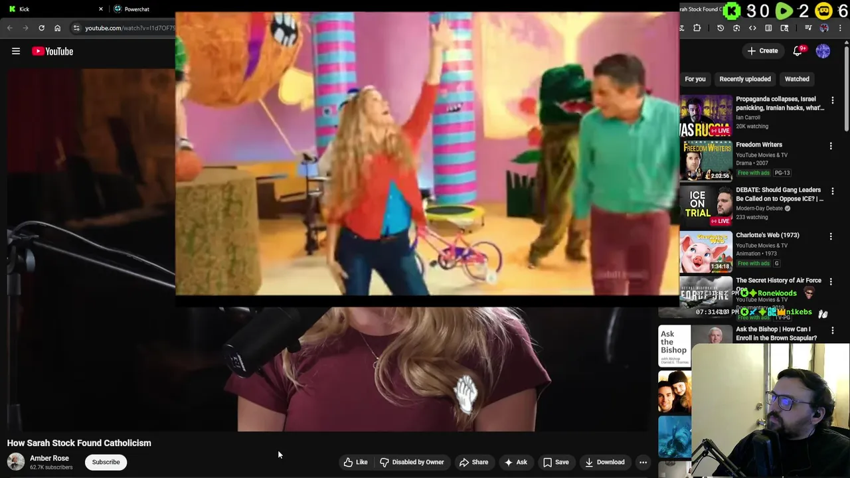Open the Freedom Writers title link
This screenshot has height=478, width=850.
(x=759, y=145)
